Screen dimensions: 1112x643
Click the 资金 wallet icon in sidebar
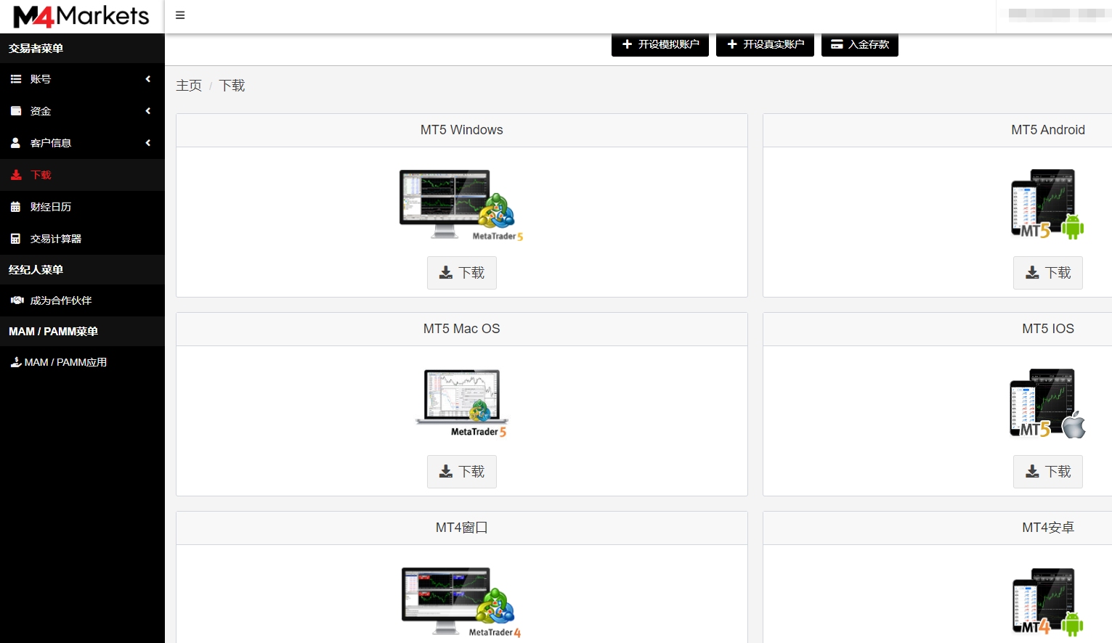16,111
